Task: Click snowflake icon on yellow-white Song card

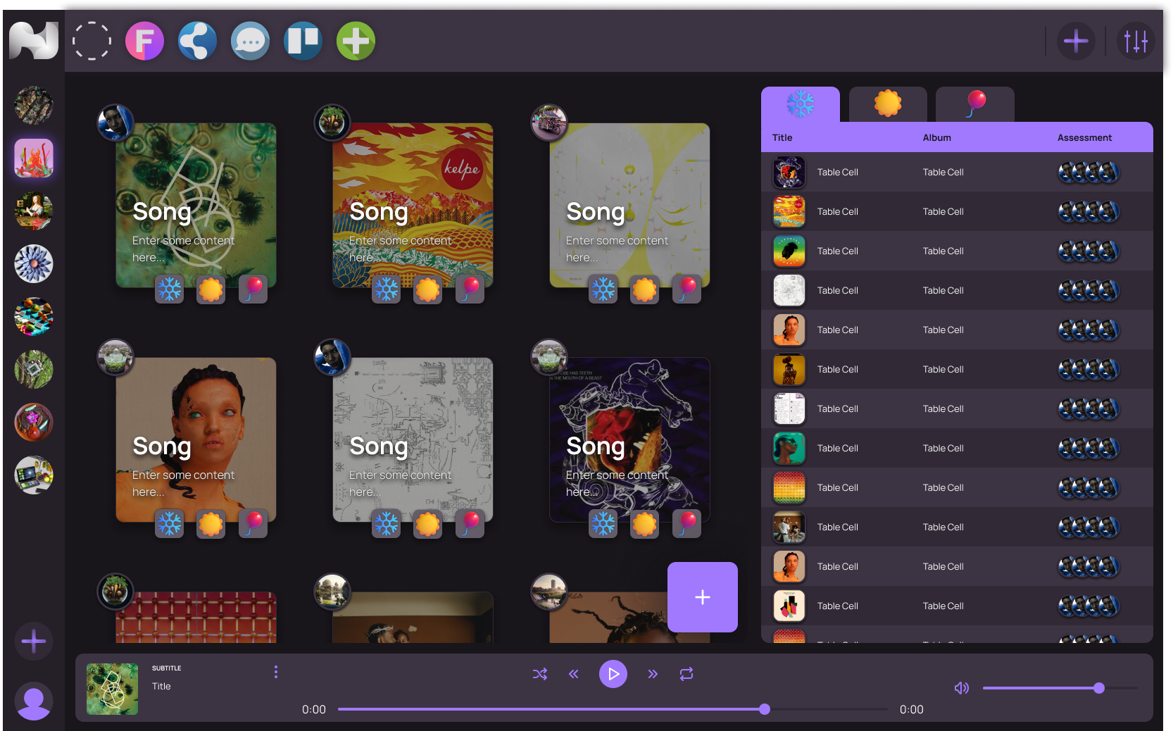Action: coord(603,289)
